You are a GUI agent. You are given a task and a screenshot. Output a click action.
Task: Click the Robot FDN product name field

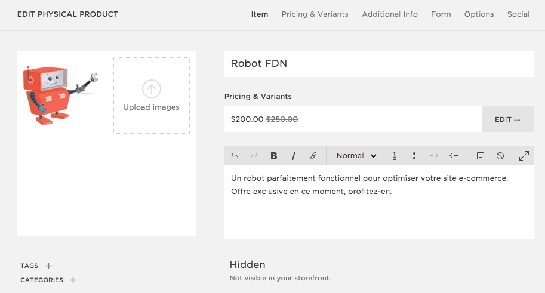(x=378, y=64)
